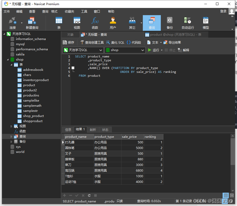Select the shopproduct table in tree
The height and width of the screenshot is (206, 237).
coord(33,121)
